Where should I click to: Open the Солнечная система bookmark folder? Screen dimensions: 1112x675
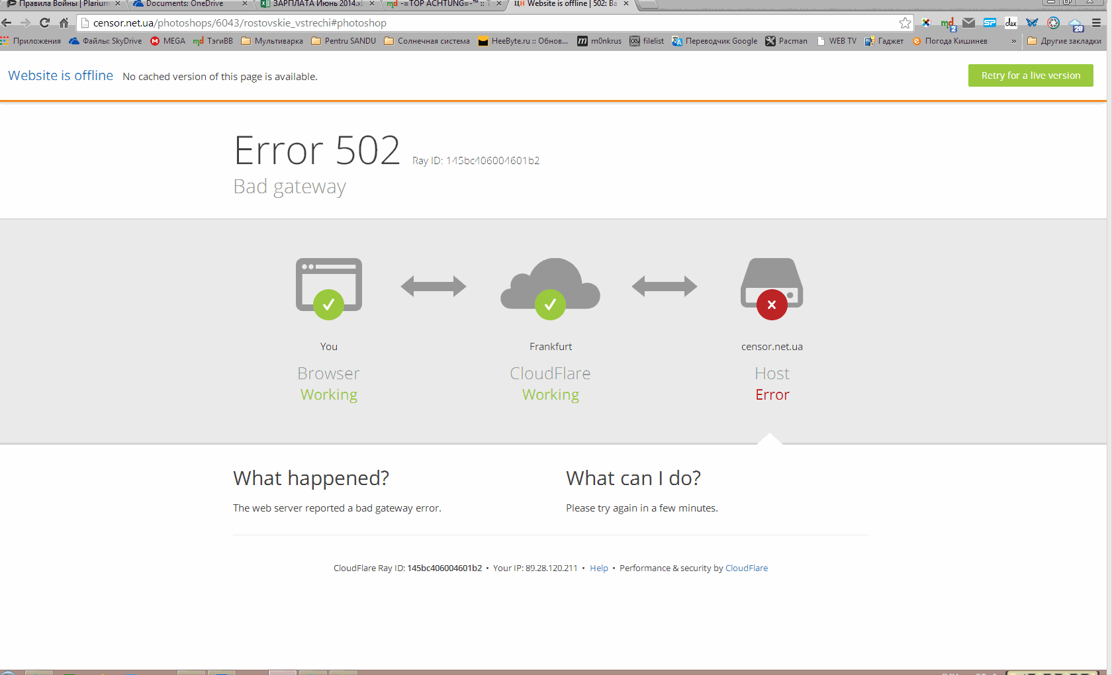coord(427,41)
